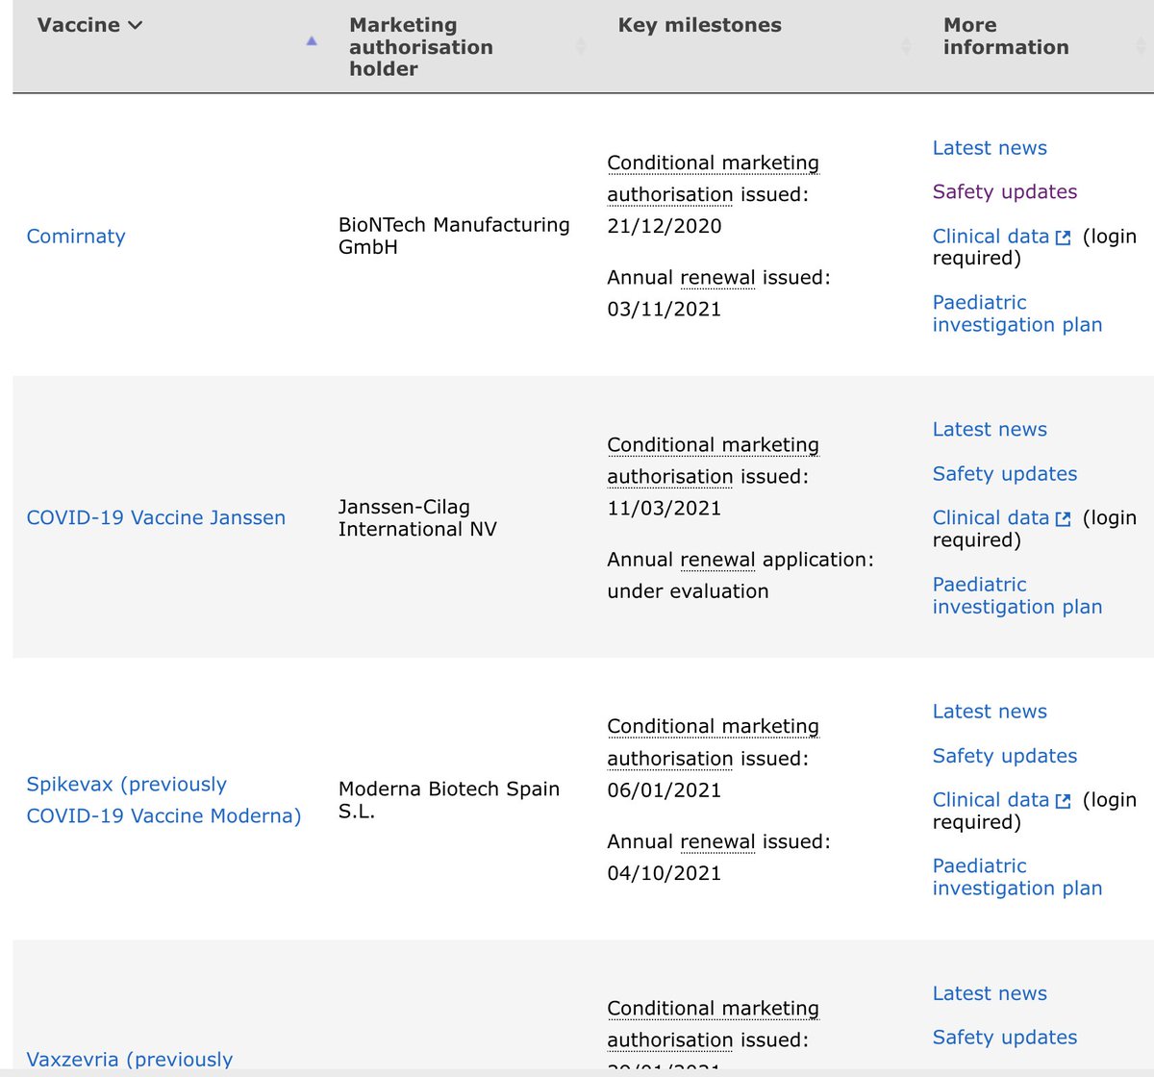Open Latest news in Janssen row
Screen dimensions: 1154x1077
(x=990, y=430)
